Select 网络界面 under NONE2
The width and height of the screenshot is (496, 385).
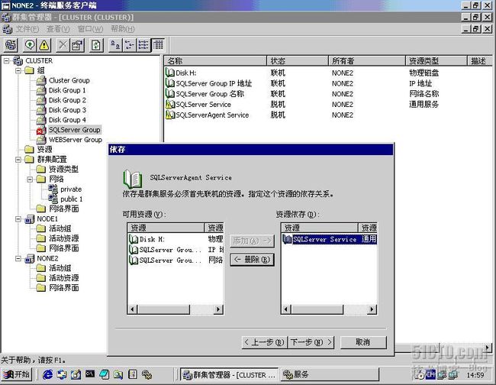63,288
